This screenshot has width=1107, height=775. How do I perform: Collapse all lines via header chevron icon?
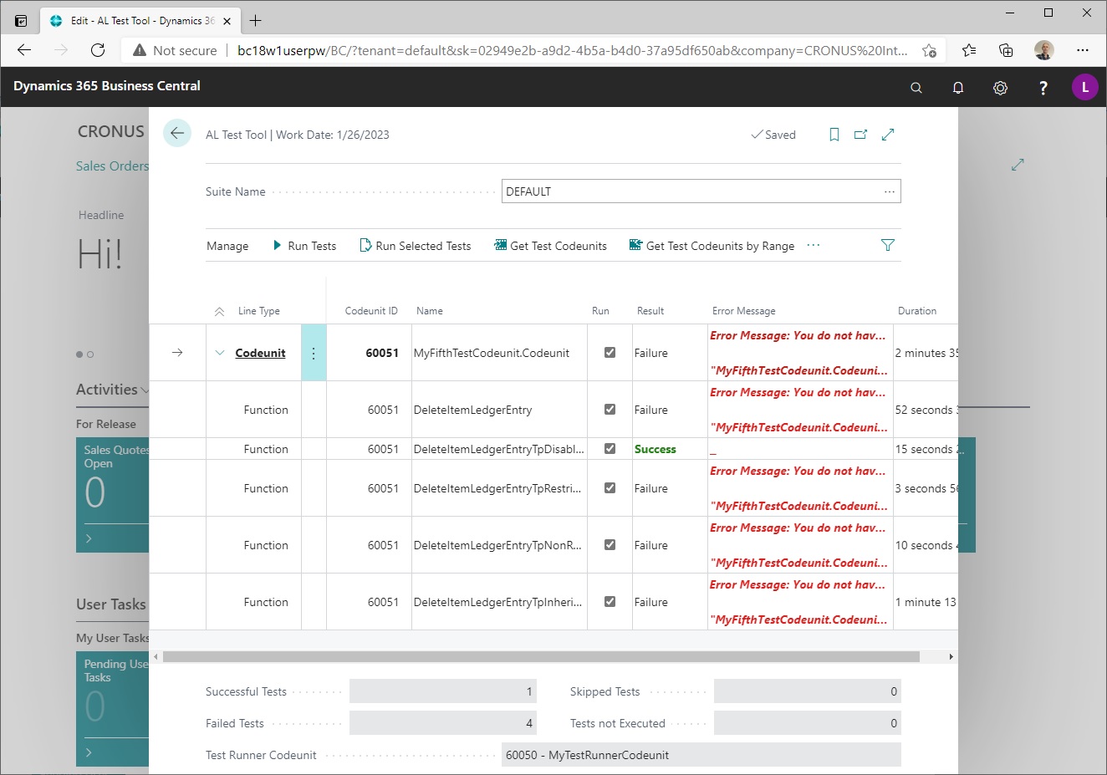[219, 311]
